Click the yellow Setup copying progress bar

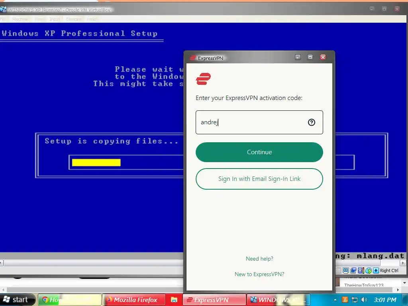(x=96, y=163)
